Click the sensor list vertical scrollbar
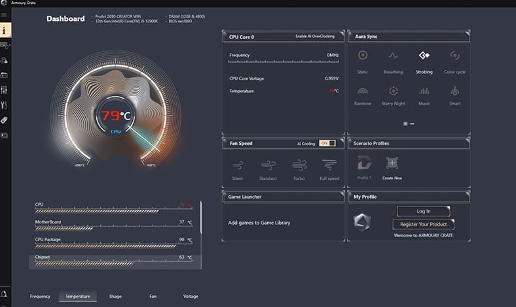 [201, 218]
